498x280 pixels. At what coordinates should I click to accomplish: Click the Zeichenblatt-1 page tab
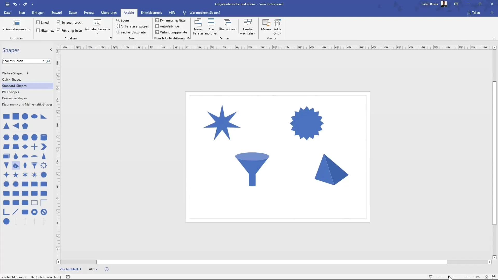coord(71,269)
